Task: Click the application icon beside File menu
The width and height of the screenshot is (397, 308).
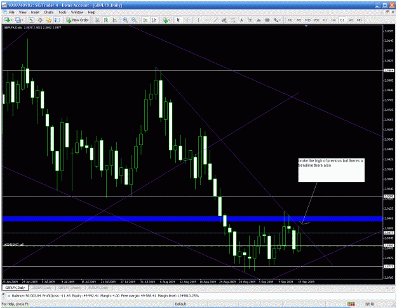Action: (x=5, y=12)
